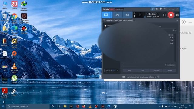The height and width of the screenshot is (109, 194).
Task: Open Movavi Video desktop shortcut
Action: click(24, 18)
